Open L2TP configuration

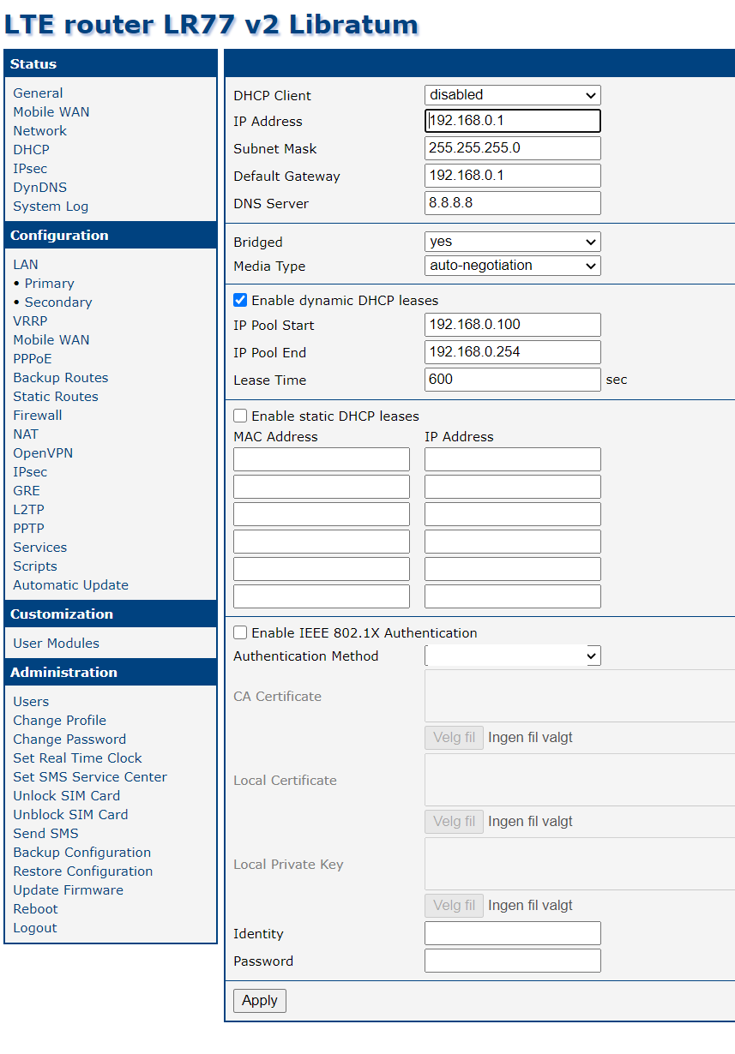point(28,510)
